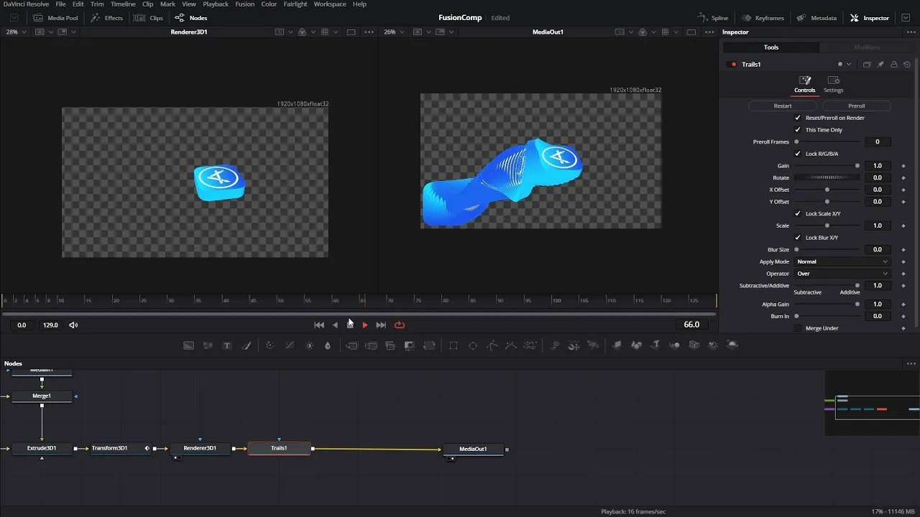
Task: Uncheck Lock Blur X/Y
Action: tap(797, 238)
